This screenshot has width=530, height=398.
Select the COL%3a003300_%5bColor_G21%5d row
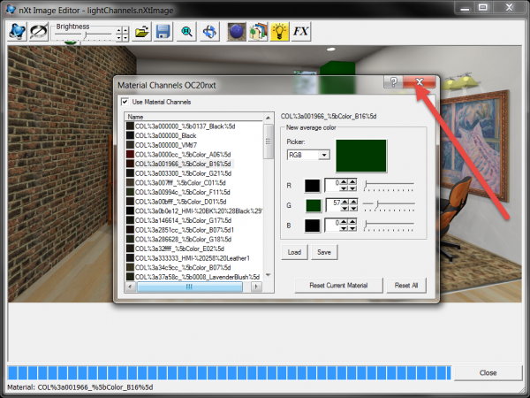coord(194,173)
